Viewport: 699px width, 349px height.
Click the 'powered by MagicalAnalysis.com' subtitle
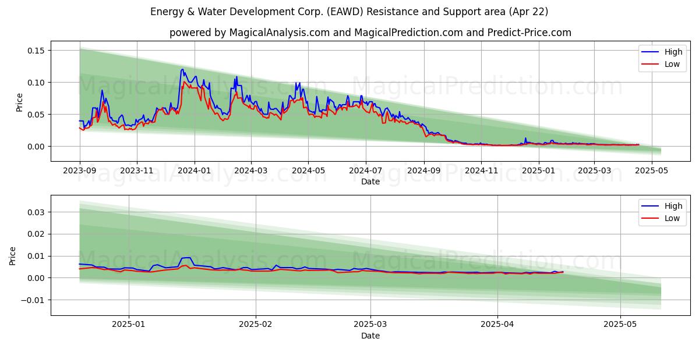tap(370, 33)
